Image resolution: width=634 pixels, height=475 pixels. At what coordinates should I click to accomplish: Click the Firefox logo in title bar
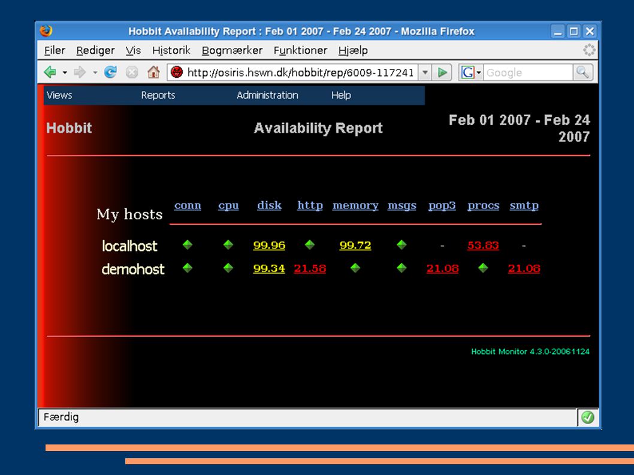46,31
